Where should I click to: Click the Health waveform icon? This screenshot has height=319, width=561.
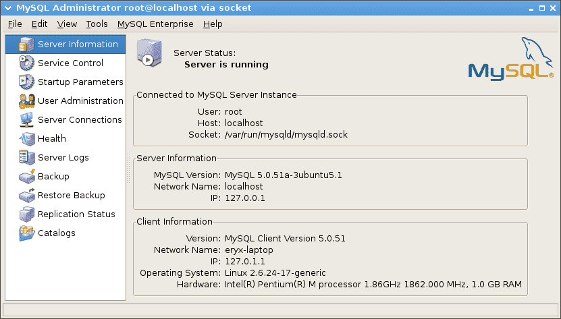click(x=26, y=139)
